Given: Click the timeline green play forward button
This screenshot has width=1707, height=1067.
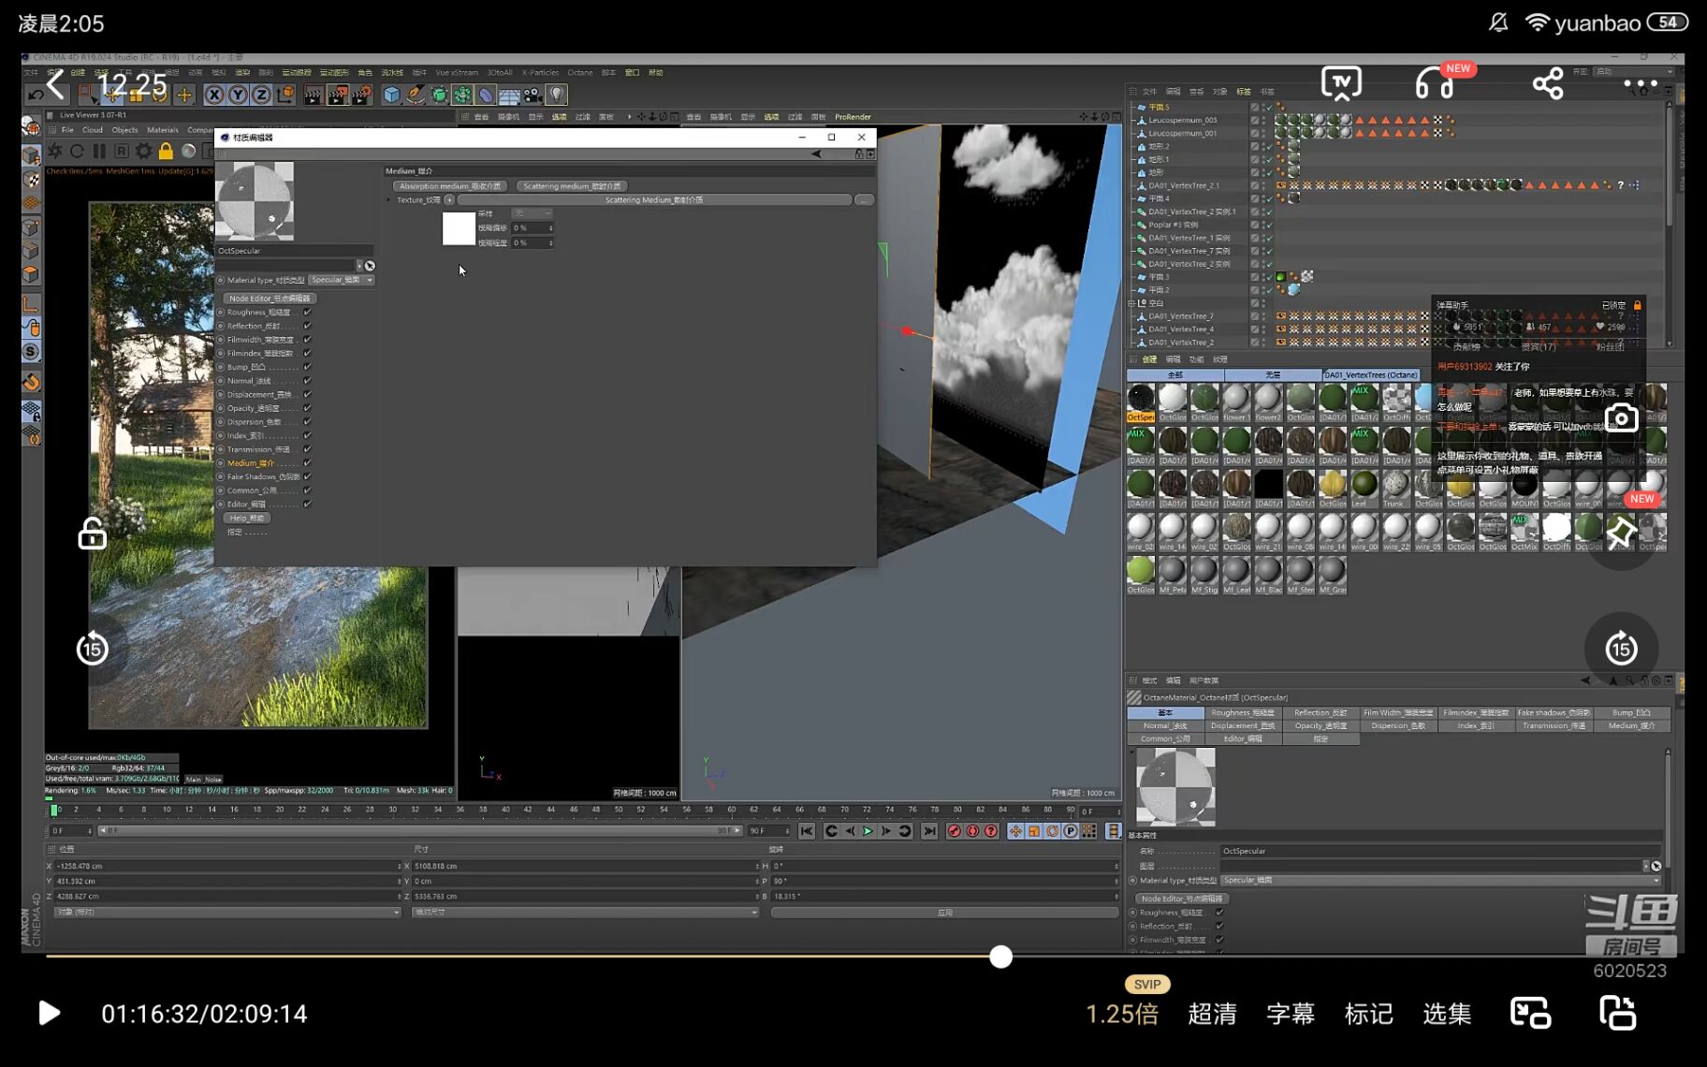Looking at the screenshot, I should click(x=868, y=831).
